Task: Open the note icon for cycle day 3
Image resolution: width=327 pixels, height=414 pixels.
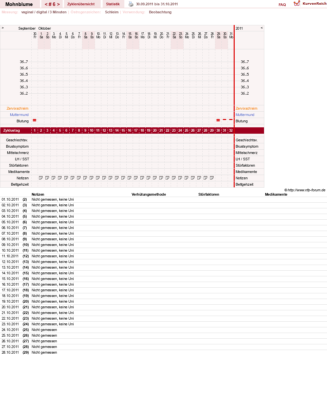Action: (47, 178)
